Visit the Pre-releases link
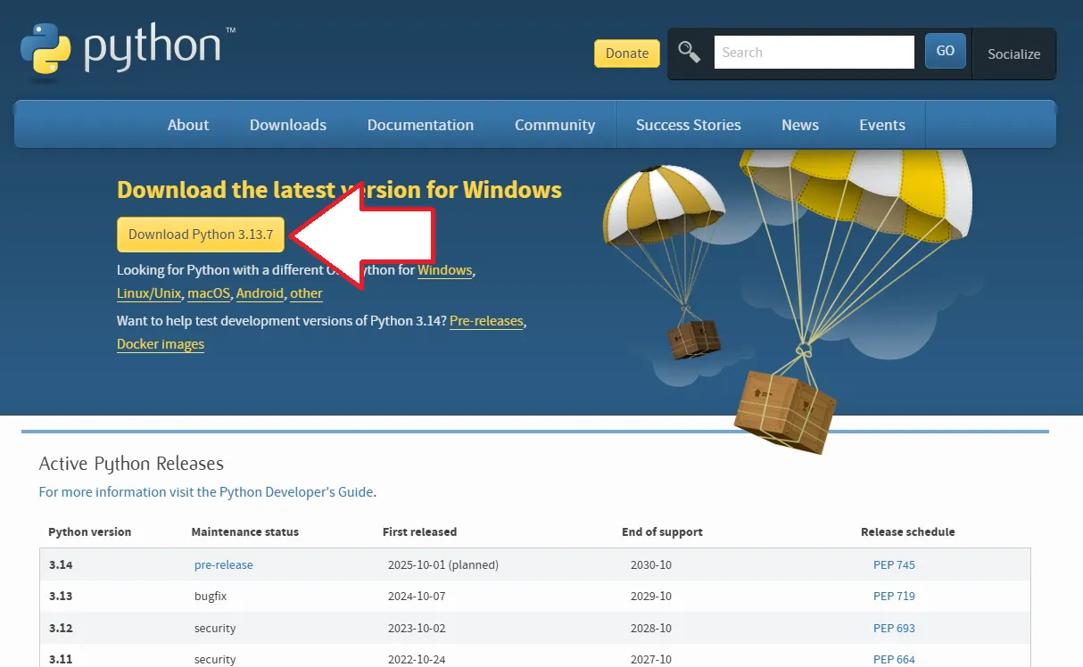This screenshot has width=1083, height=667. 486,321
